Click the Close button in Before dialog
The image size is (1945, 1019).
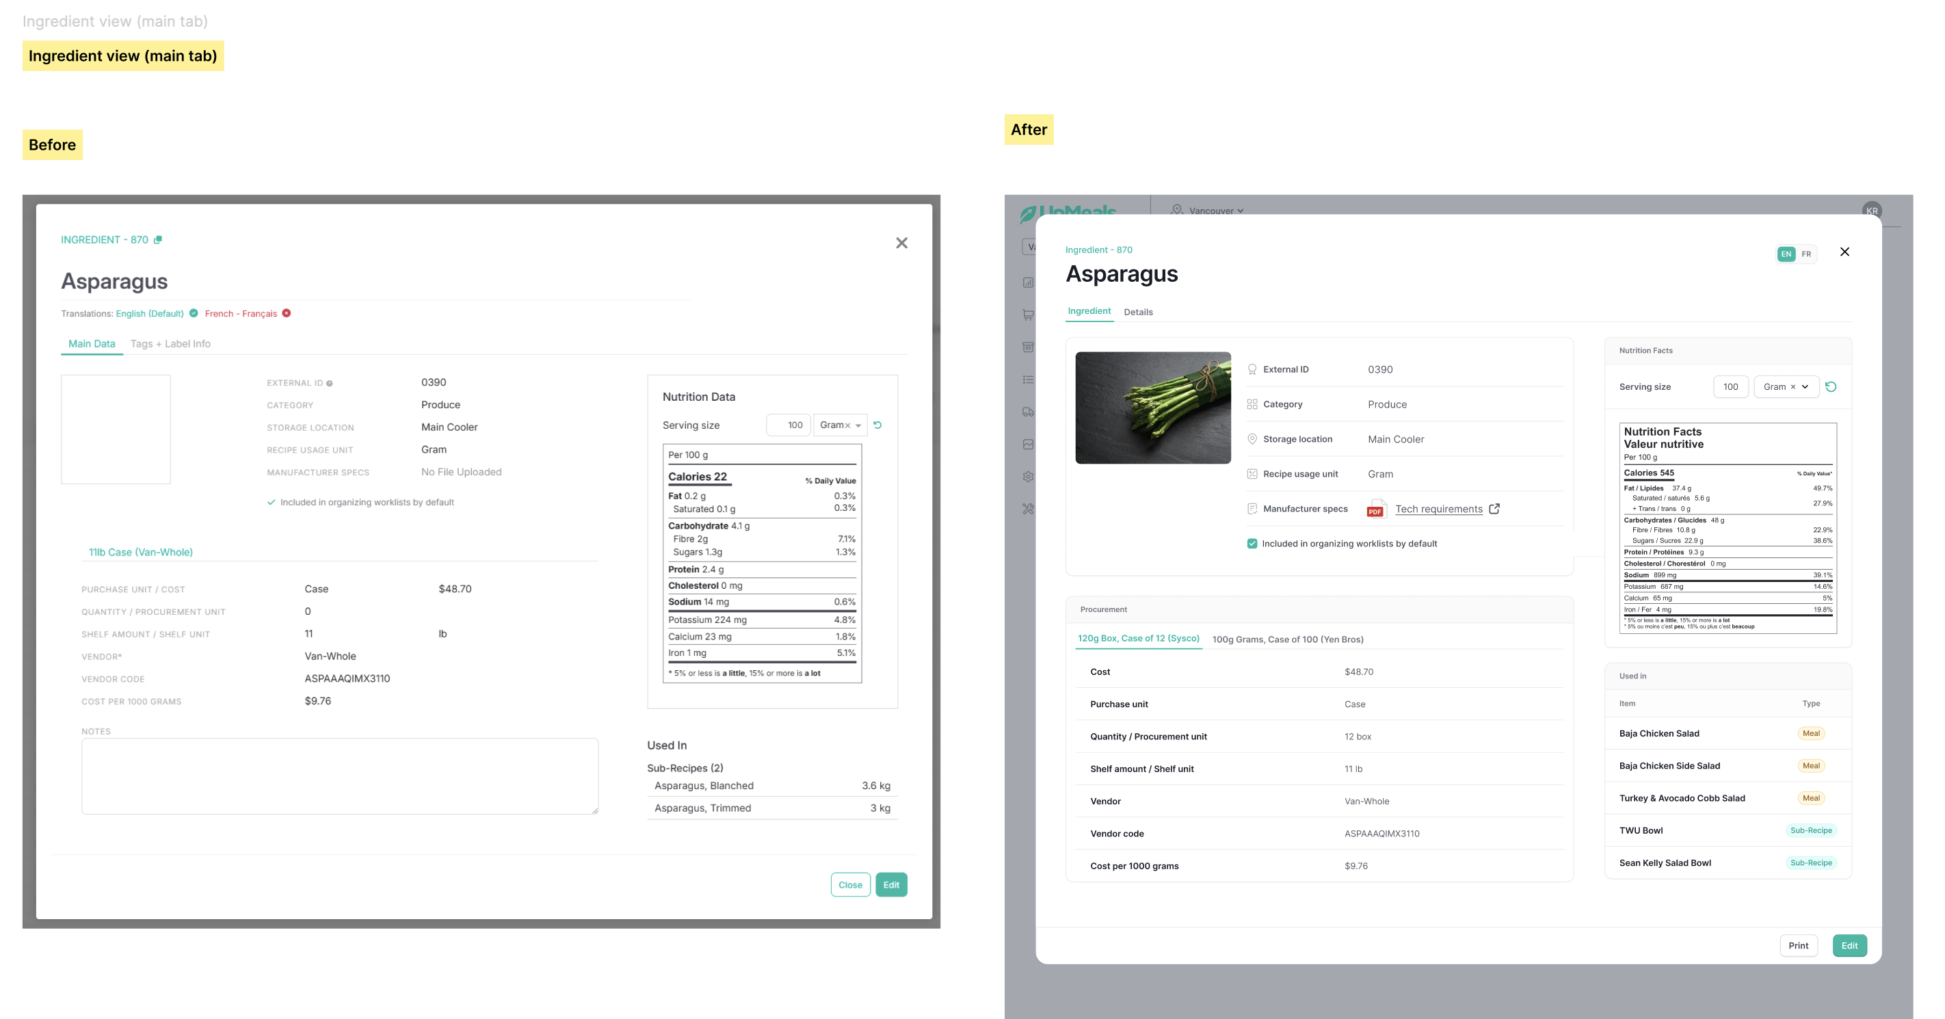pyautogui.click(x=850, y=885)
